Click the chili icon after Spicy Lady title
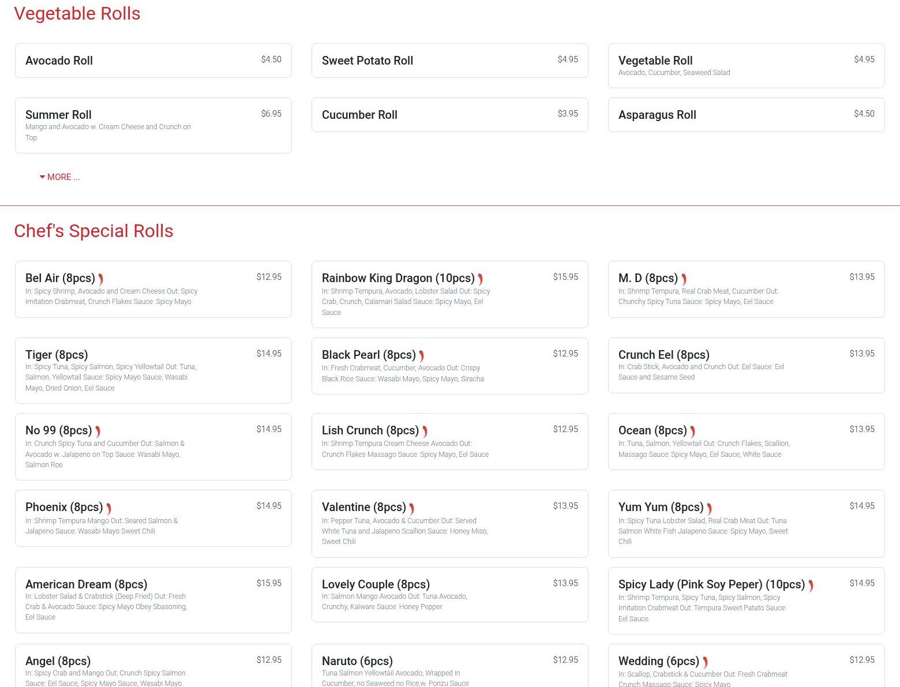900x687 pixels. (811, 586)
